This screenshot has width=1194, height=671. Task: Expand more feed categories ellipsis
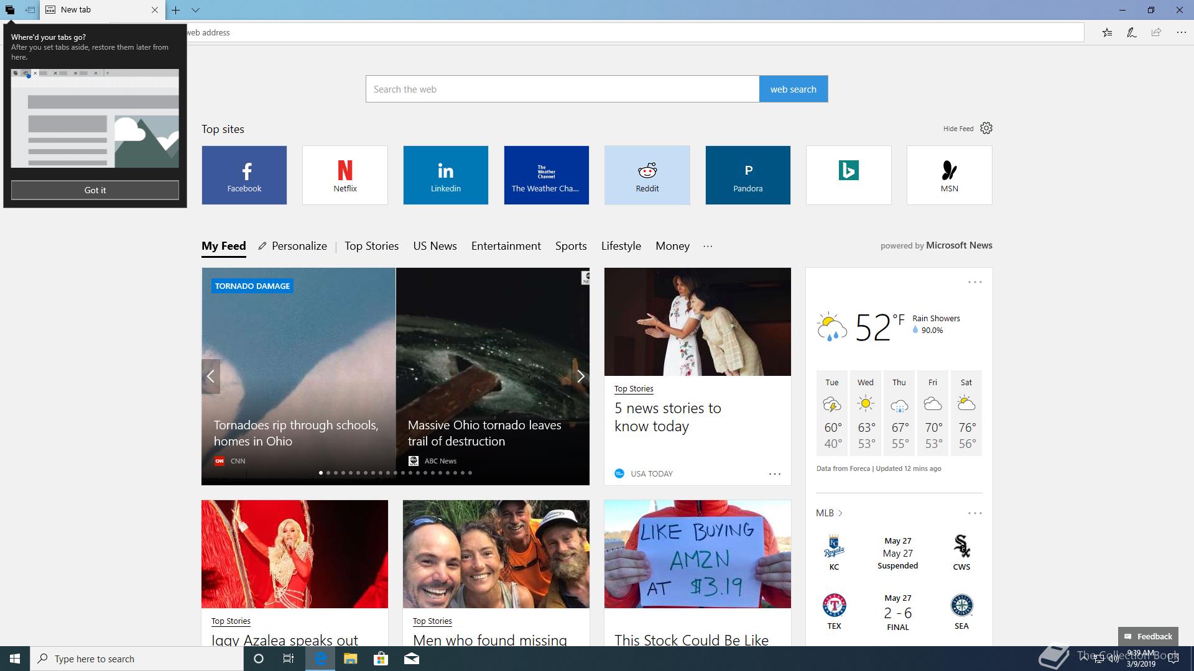pos(708,246)
